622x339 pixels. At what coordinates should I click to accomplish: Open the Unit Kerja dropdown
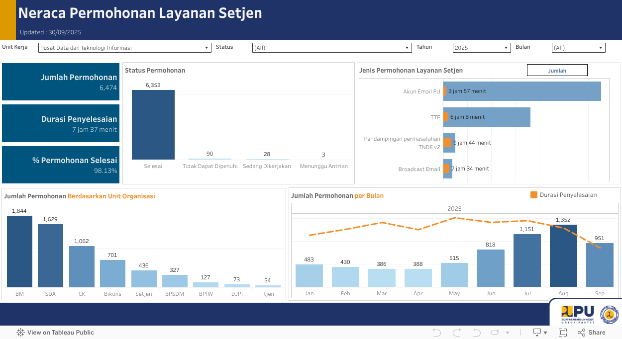[125, 48]
